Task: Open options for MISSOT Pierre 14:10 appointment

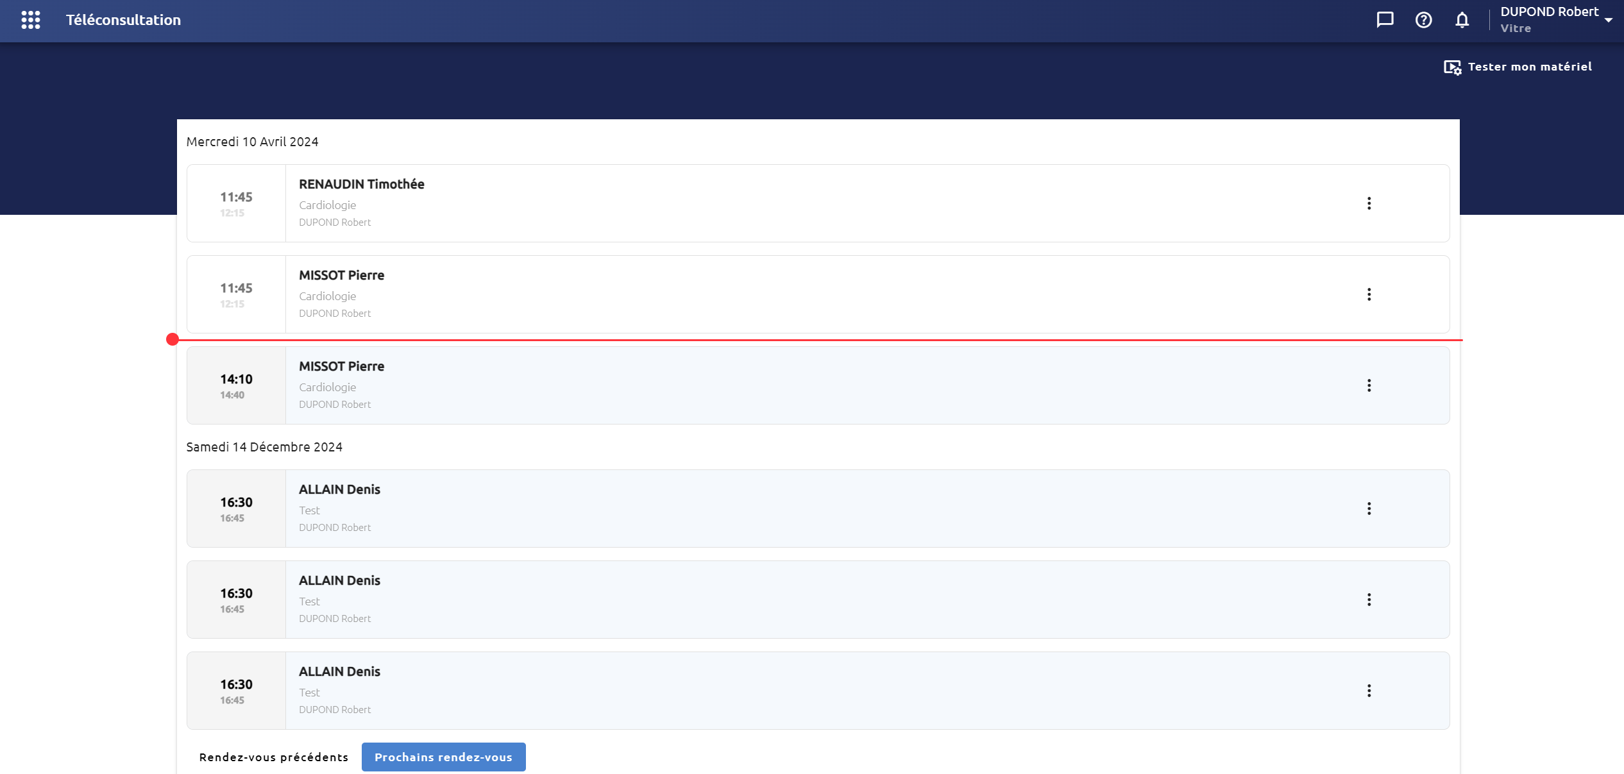Action: [x=1369, y=385]
